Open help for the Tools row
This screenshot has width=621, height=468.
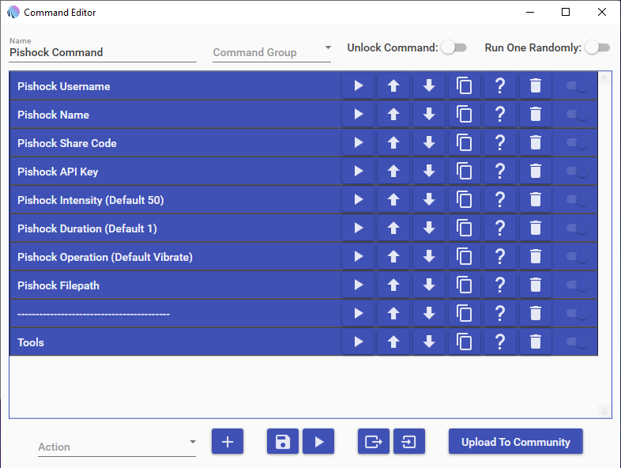coord(500,342)
